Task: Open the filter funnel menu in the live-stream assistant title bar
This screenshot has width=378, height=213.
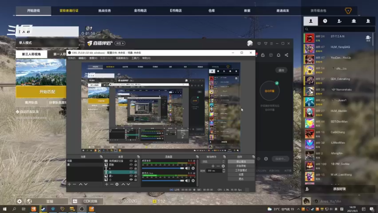Action: click(x=266, y=44)
